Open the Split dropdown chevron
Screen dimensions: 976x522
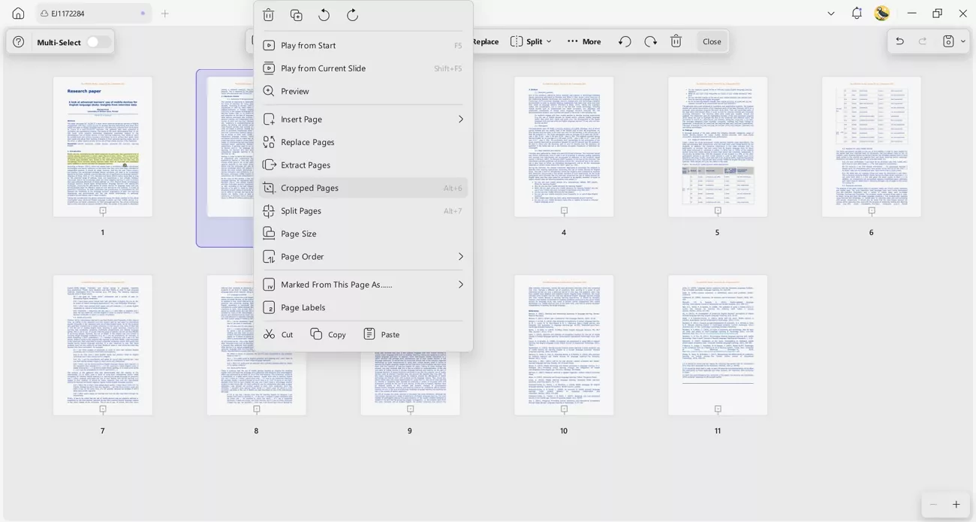point(549,41)
